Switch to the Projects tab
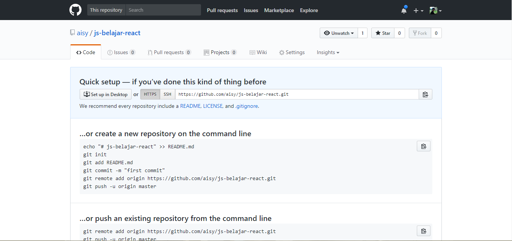This screenshot has width=512, height=241. pyautogui.click(x=220, y=53)
